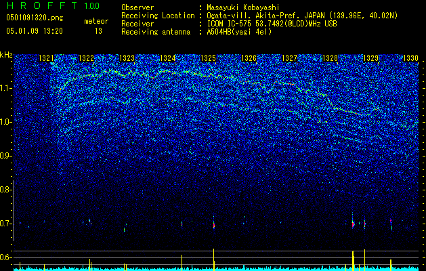Click the 1330 time marker
426x271 pixels.
click(411, 58)
